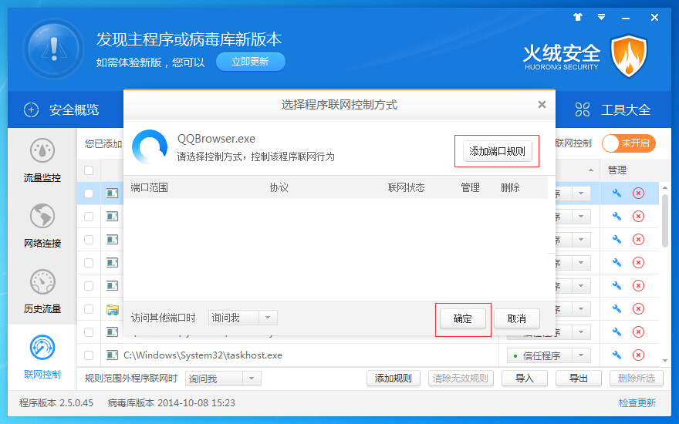This screenshot has height=424, width=679.
Task: Click the 联网控制 sidebar icon
Action: point(42,348)
